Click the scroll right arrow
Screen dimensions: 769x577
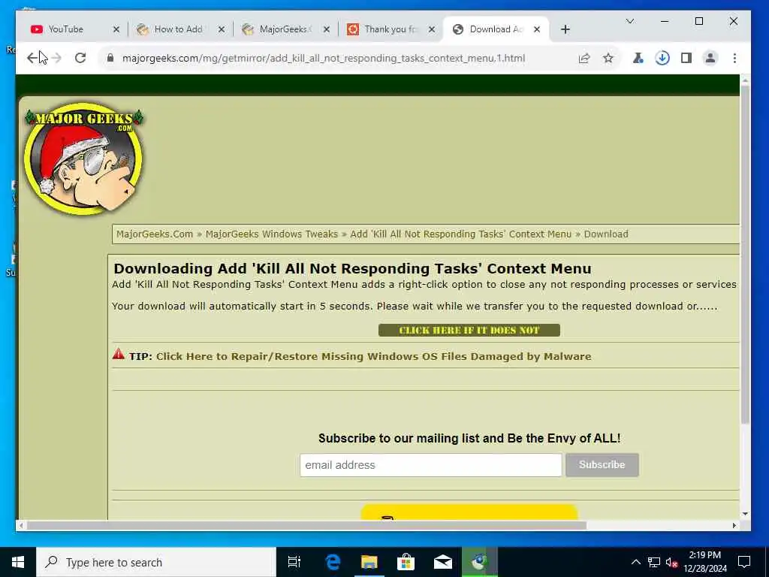[734, 525]
